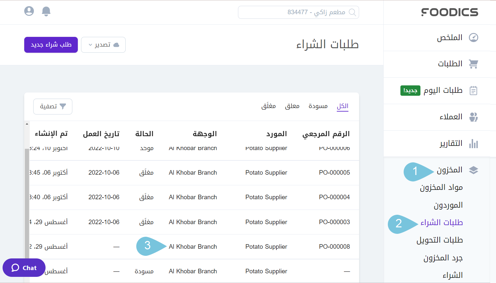Switch to the مسودة tab
This screenshot has height=283, width=496.
pyautogui.click(x=318, y=106)
